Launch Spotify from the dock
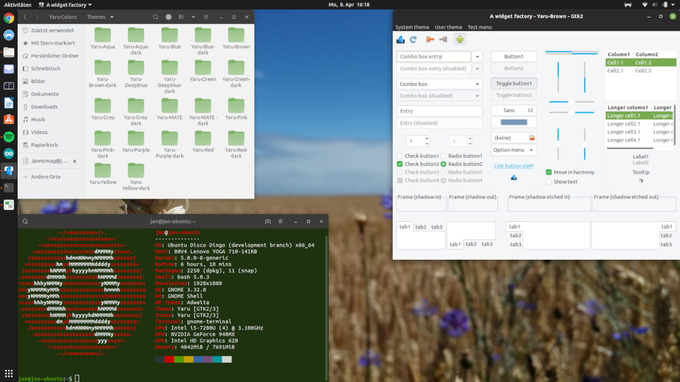 (8, 136)
